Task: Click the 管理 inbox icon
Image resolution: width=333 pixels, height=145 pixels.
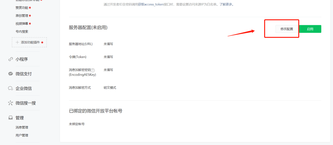Action: tap(11, 118)
